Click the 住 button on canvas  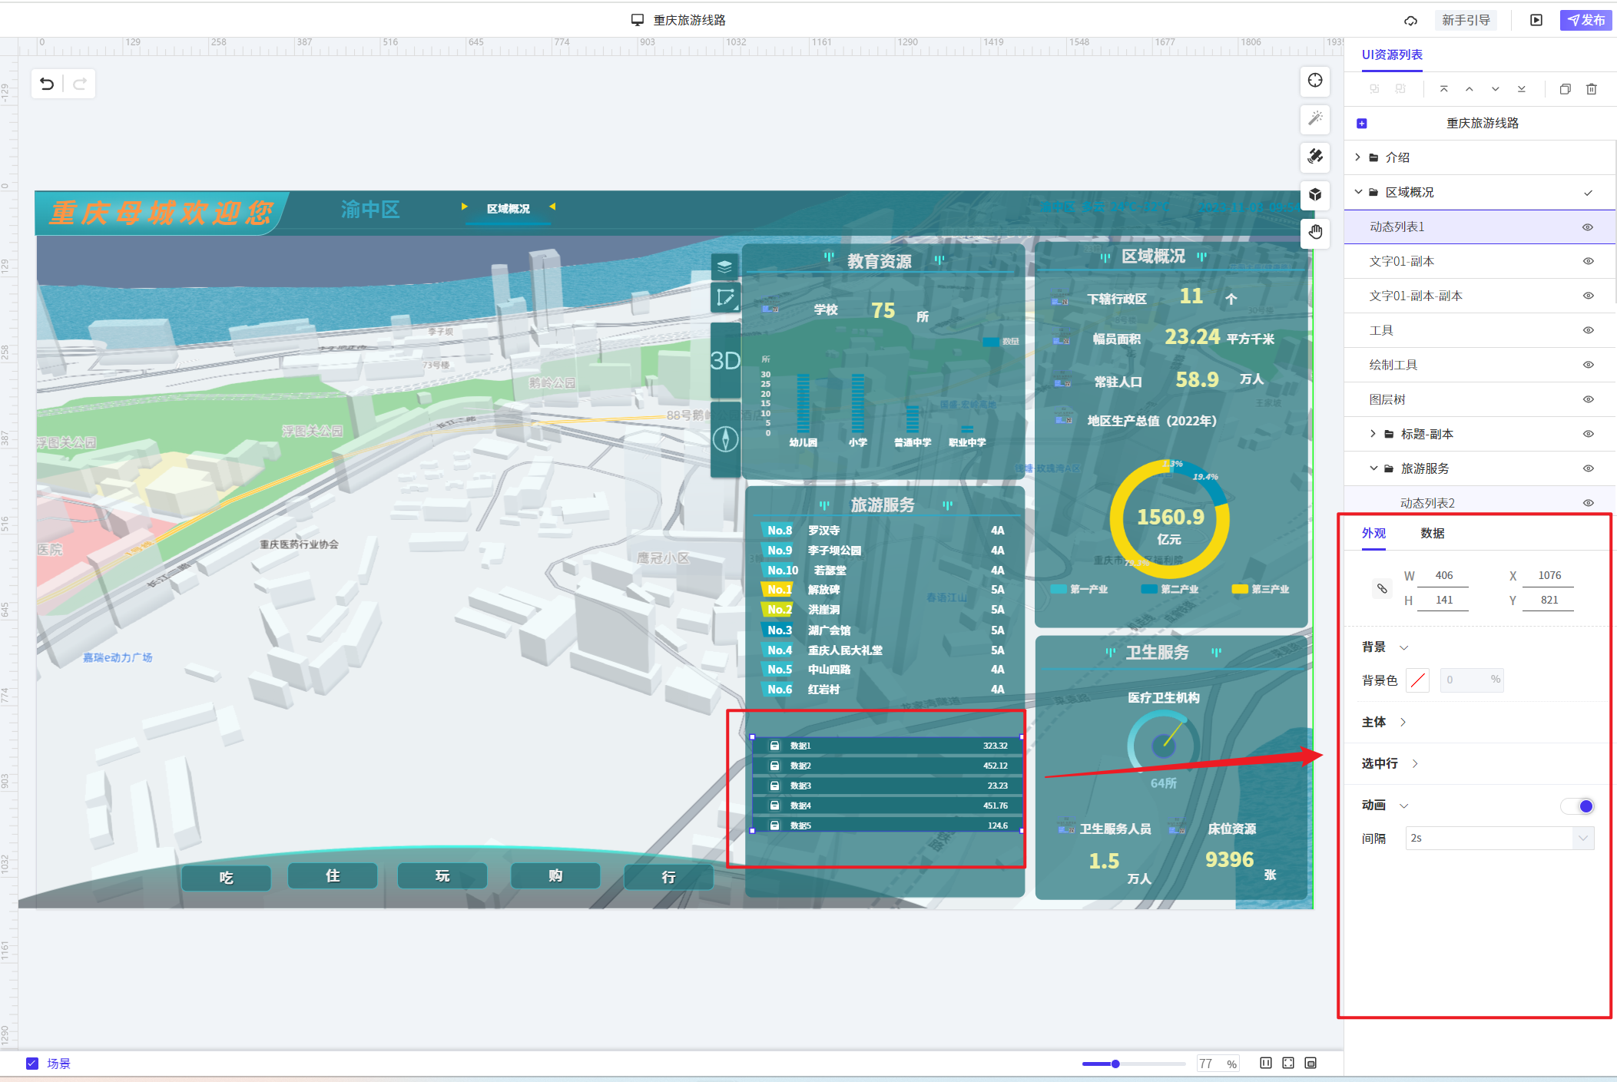click(x=333, y=876)
